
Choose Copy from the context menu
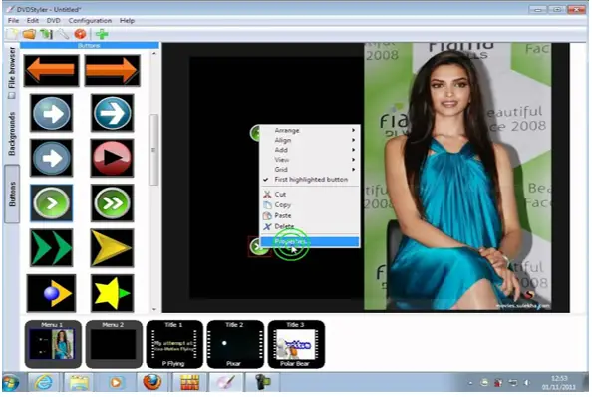pos(310,205)
